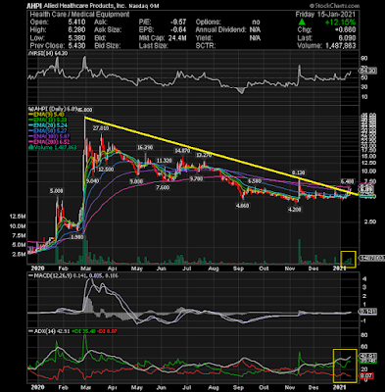Click the 27.810 price peak label
This screenshot has height=392, width=385.
tap(101, 128)
